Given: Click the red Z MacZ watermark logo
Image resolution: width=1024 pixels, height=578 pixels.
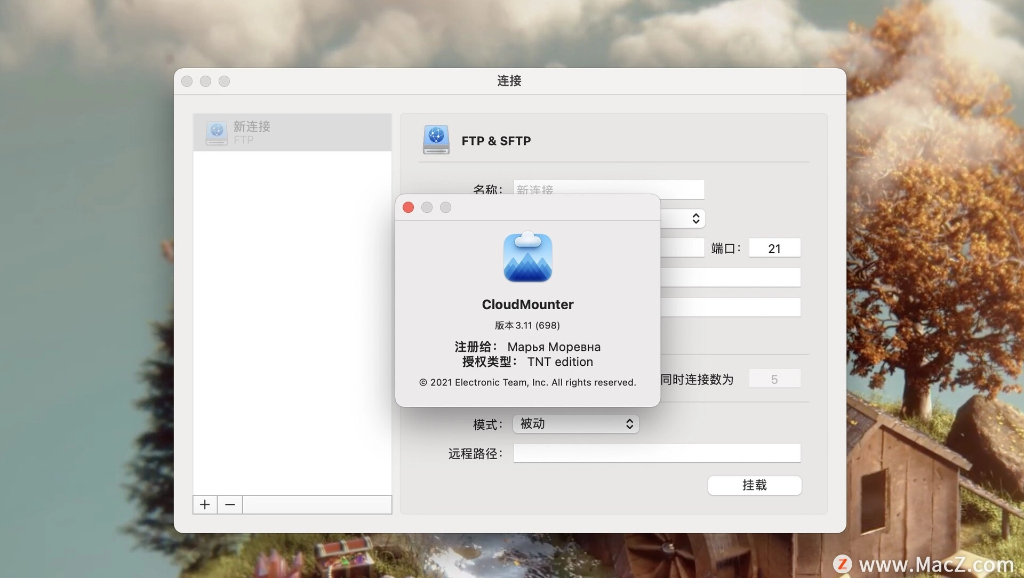Looking at the screenshot, I should 842,564.
